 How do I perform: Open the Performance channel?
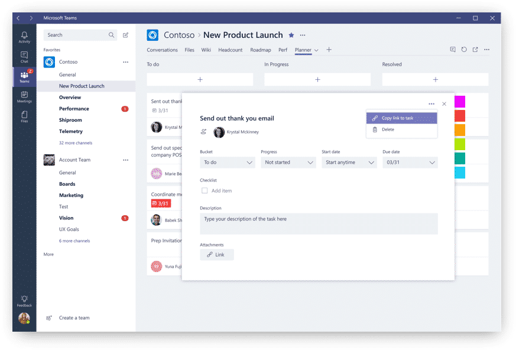[x=74, y=109]
